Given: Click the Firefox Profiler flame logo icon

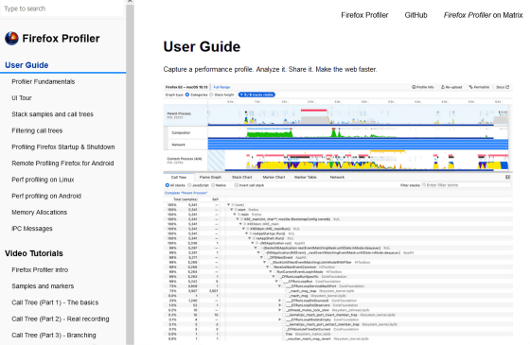Looking at the screenshot, I should point(11,39).
